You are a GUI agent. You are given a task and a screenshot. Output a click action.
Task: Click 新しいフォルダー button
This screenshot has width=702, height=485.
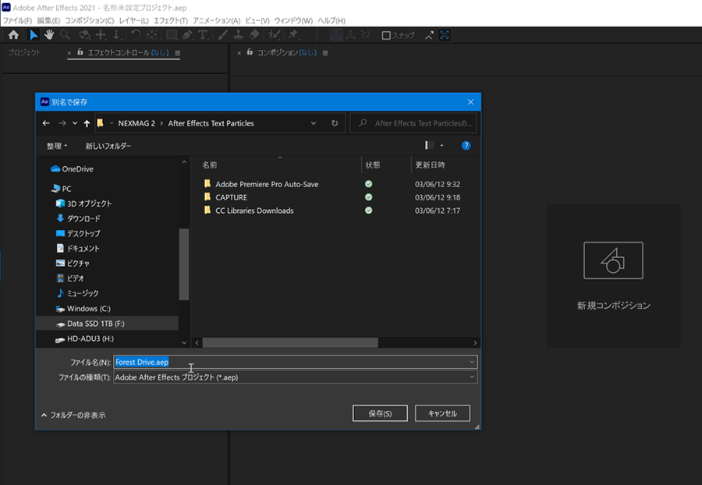click(x=108, y=146)
